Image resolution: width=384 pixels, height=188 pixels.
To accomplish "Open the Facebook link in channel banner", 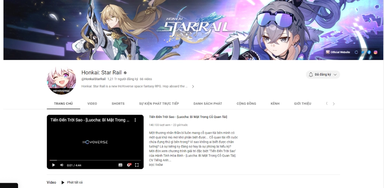I will pos(369,52).
